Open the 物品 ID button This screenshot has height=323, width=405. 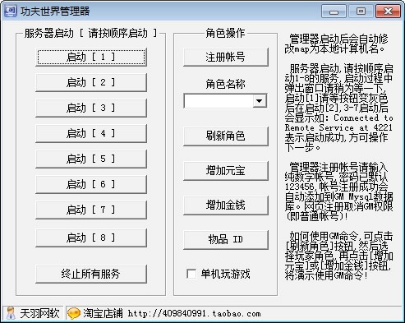coord(226,240)
